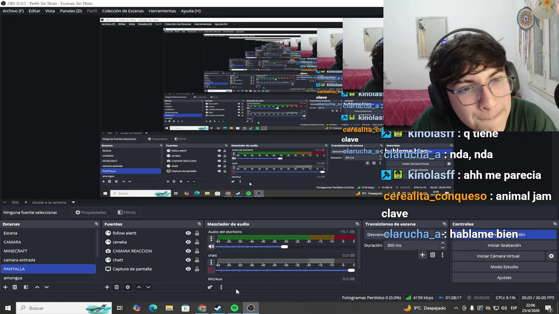Hide the chatt source
Screen dimensions: 559x314
pyautogui.click(x=188, y=260)
